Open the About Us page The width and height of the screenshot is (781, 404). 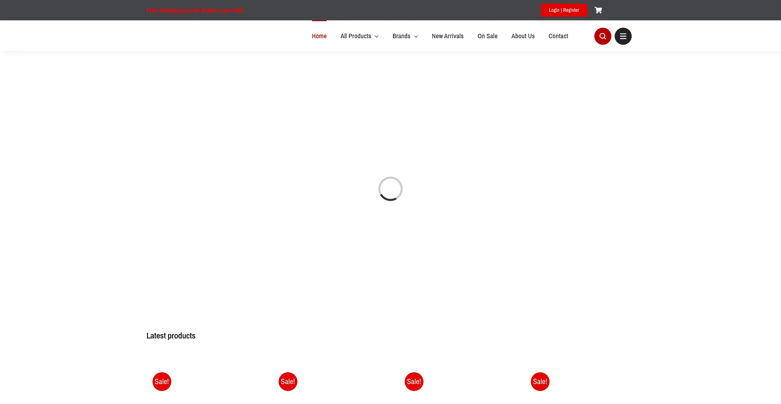point(523,36)
